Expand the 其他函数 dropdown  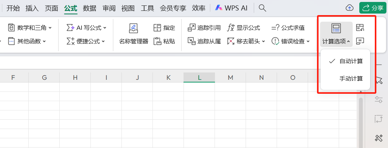(x=44, y=41)
